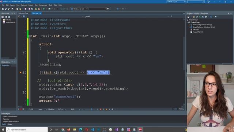Open the Windows 32-bit platform dropdown
Image resolution: width=234 pixels, height=132 pixels.
(79, 9)
